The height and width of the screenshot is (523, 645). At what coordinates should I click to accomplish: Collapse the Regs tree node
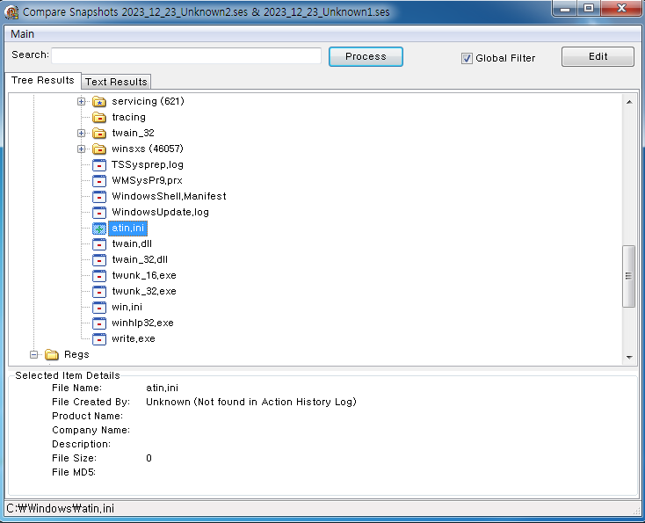[34, 354]
